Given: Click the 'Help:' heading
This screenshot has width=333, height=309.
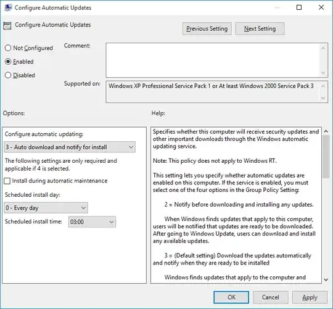Looking at the screenshot, I should click(x=158, y=113).
